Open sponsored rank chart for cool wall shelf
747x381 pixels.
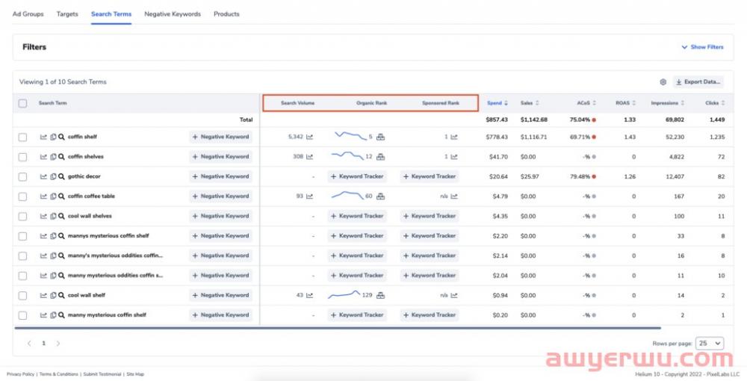click(454, 295)
